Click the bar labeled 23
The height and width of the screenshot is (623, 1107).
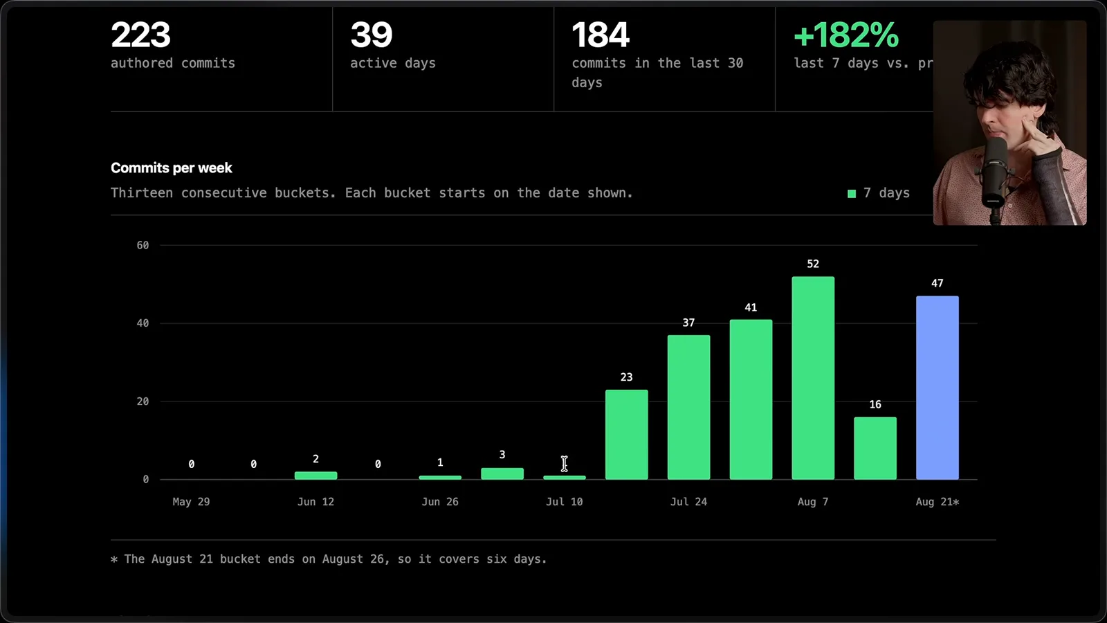[626, 435]
